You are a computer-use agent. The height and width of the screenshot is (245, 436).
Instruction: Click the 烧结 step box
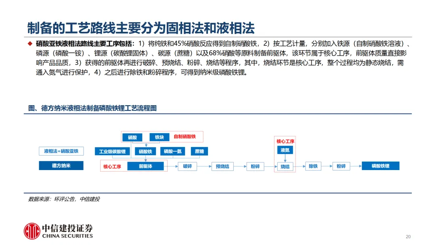(x=285, y=166)
